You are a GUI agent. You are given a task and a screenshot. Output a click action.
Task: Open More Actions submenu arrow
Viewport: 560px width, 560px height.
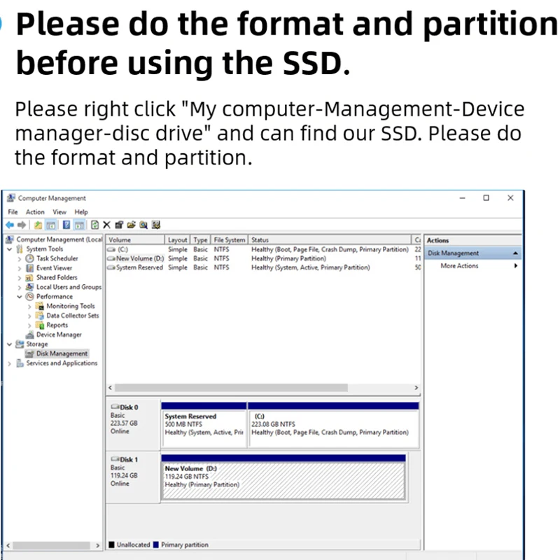pos(516,266)
